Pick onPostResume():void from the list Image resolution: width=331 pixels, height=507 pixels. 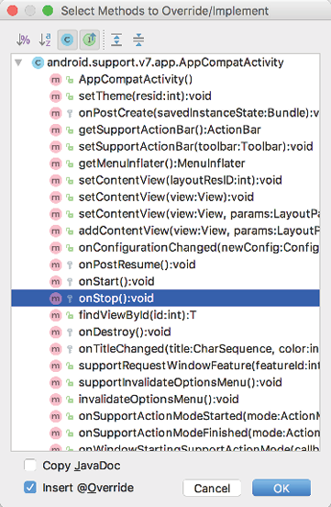click(165, 265)
